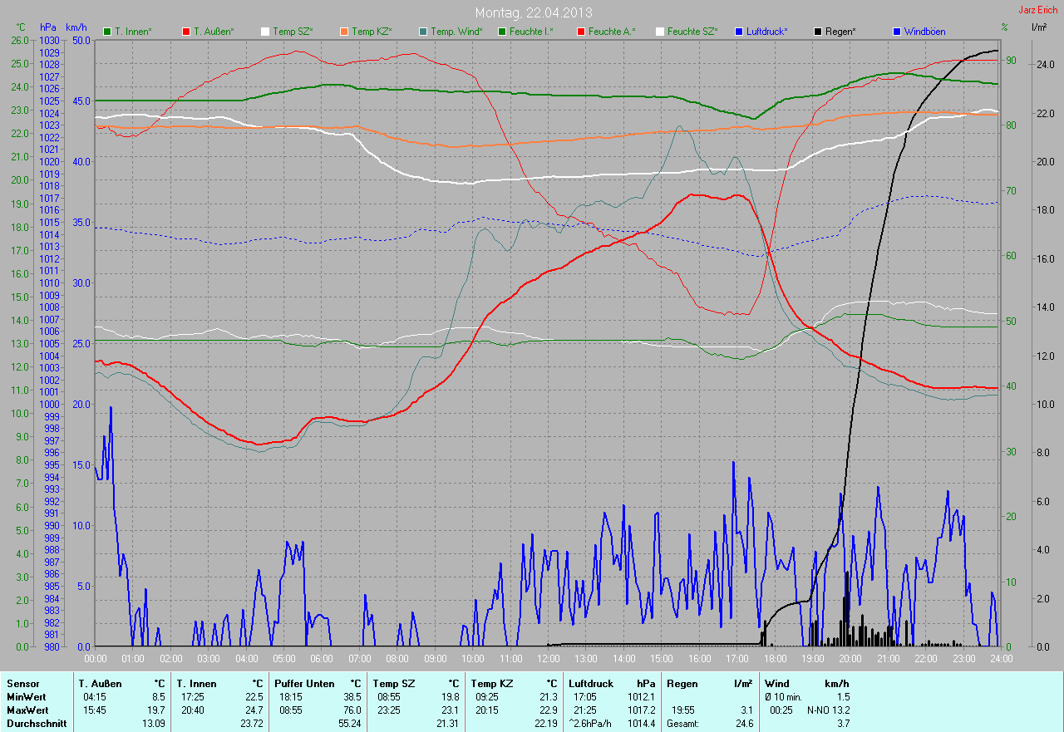Click the white Feuchte SZ legend swatch
The image size is (1064, 732).
[660, 32]
